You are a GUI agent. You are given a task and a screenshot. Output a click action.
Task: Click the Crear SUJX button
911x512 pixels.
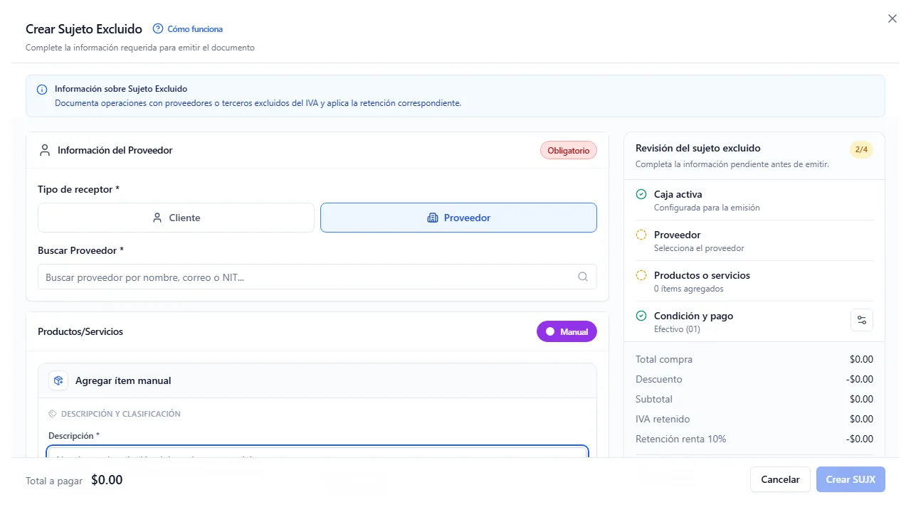pyautogui.click(x=851, y=479)
